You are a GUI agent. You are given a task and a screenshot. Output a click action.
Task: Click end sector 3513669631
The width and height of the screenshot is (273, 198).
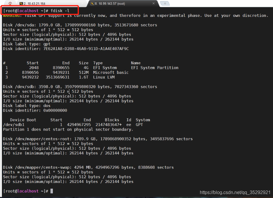pyautogui.click(x=58, y=77)
